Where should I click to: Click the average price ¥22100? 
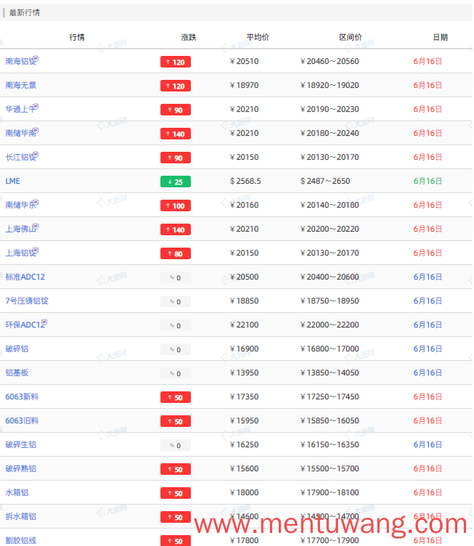point(245,325)
